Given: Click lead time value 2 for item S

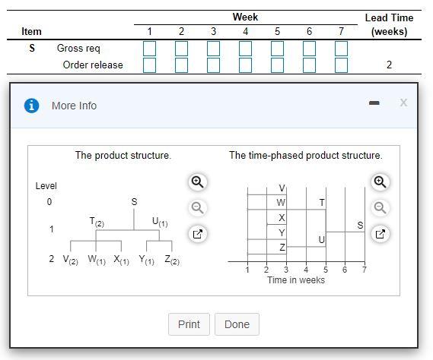Looking at the screenshot, I should [389, 65].
